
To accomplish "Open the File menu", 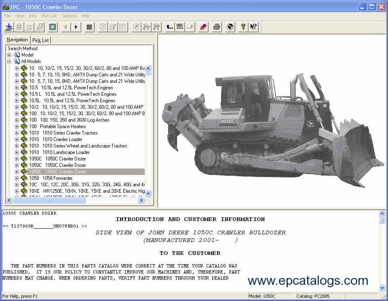I will (7, 16).
